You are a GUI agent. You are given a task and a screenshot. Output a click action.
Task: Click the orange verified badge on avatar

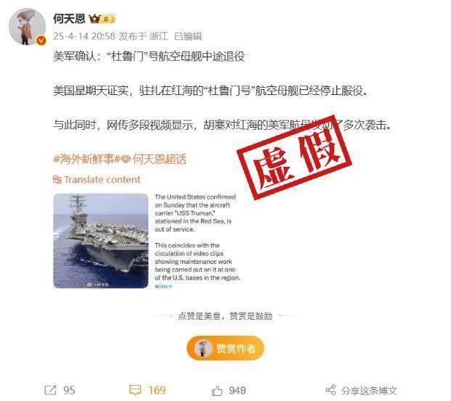(x=41, y=41)
